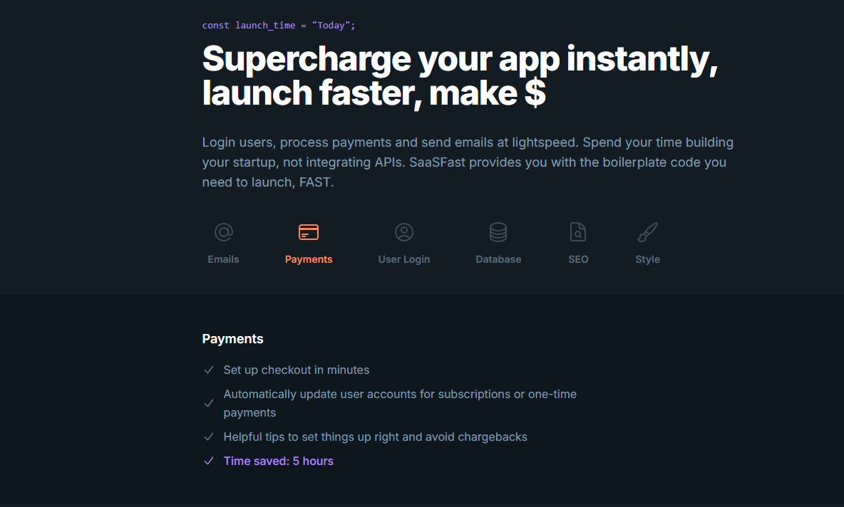Viewport: 844px width, 507px height.
Task: Go to the SEO tab label
Action: [x=578, y=259]
